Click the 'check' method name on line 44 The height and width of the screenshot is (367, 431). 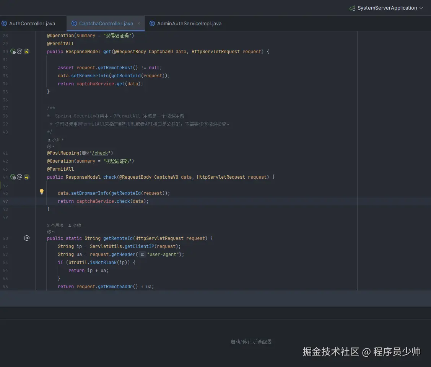point(110,177)
